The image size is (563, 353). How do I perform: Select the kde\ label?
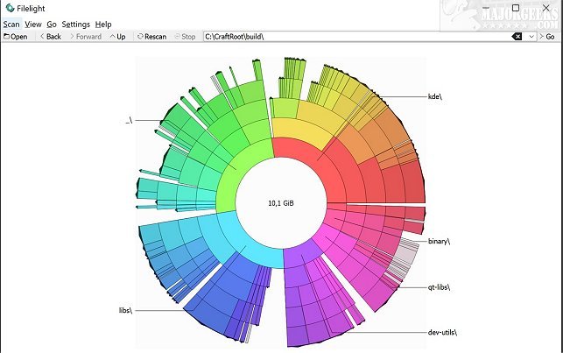(x=435, y=96)
